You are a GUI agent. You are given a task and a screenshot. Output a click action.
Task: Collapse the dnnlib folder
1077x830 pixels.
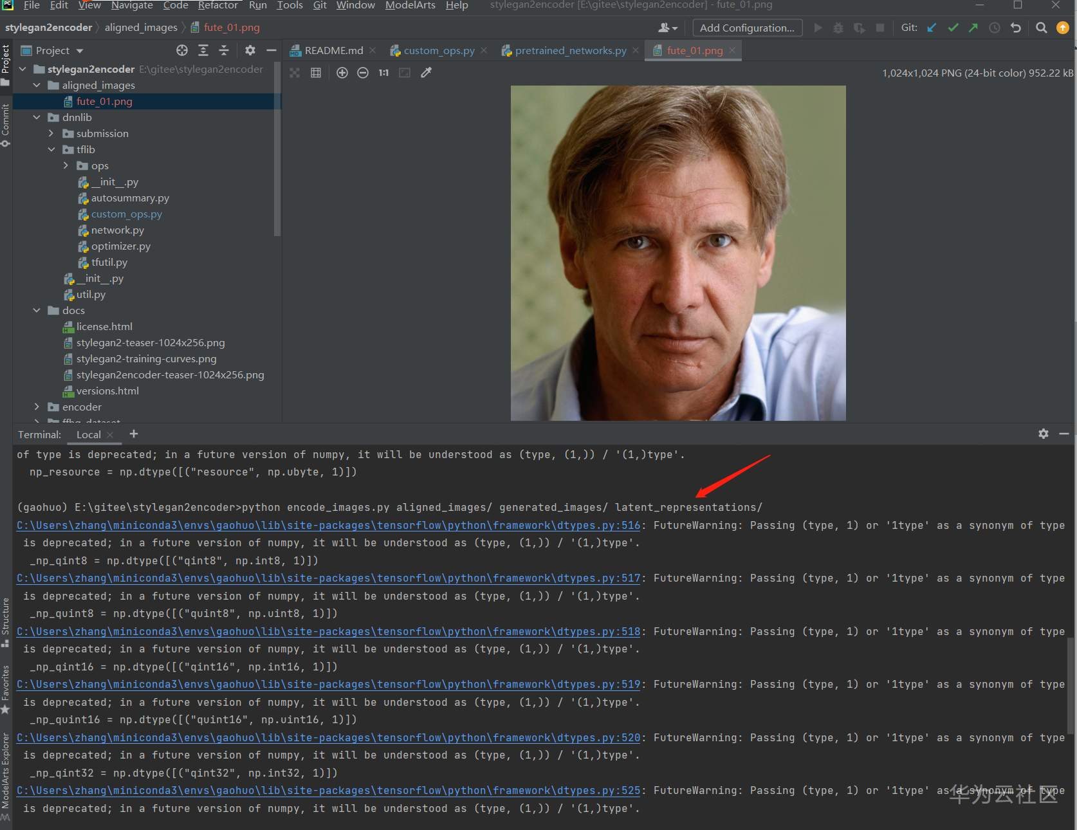37,117
